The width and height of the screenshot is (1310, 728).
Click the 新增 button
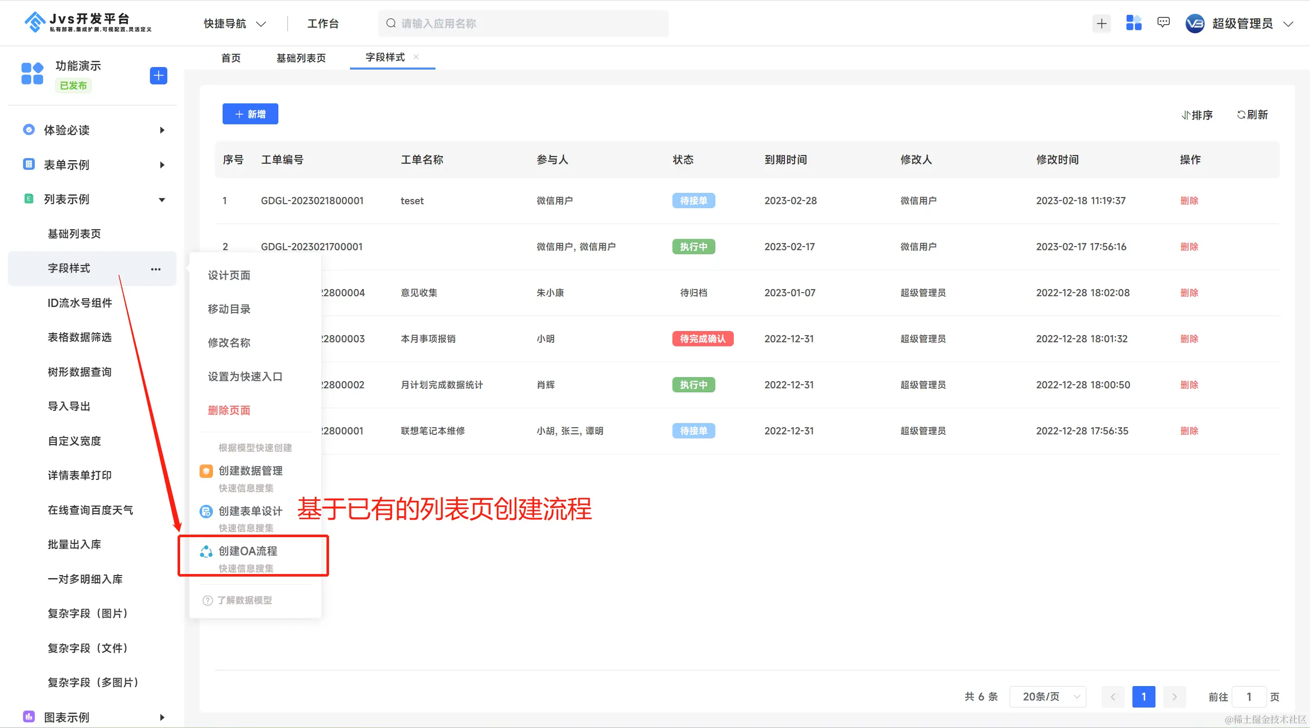(250, 114)
